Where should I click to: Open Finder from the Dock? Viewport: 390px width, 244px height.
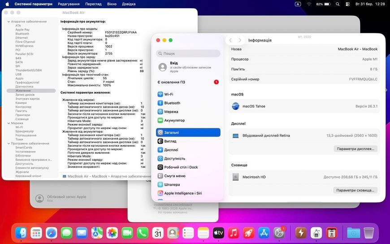21,233
